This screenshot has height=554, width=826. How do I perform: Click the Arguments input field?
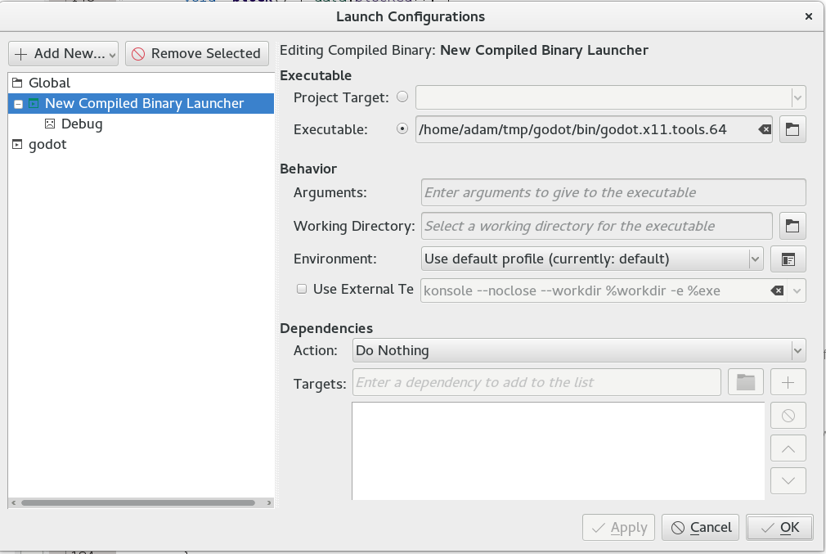(613, 193)
